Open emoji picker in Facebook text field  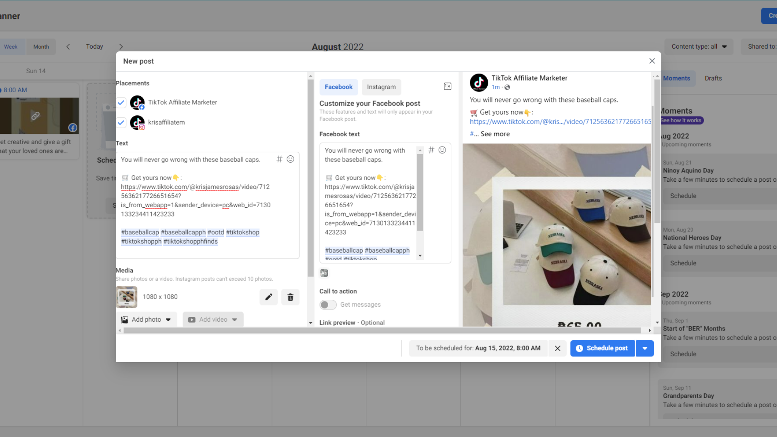point(442,150)
